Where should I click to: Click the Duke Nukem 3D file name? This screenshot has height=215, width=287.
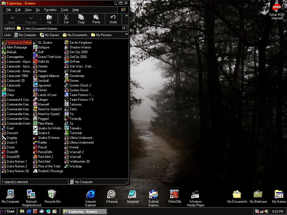pyautogui.click(x=18, y=171)
